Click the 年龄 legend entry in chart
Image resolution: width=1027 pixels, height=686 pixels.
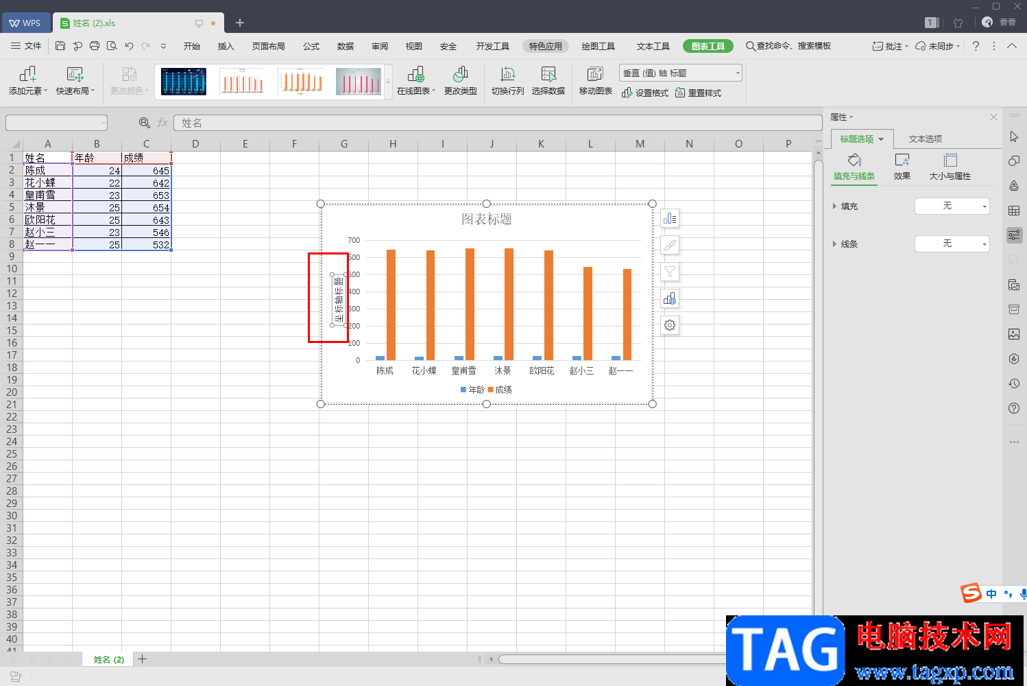tap(472, 390)
